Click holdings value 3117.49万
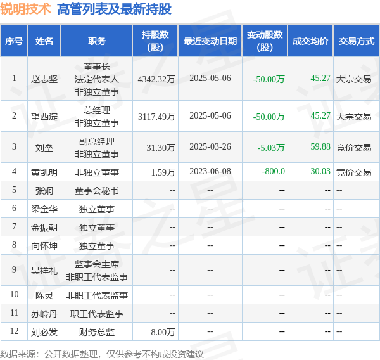The image size is (380, 360). click(156, 117)
